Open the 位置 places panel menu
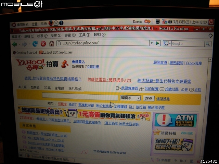This screenshot has height=164, width=219. [35, 24]
